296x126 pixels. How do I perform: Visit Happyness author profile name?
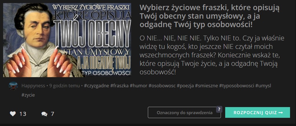tap(33, 86)
